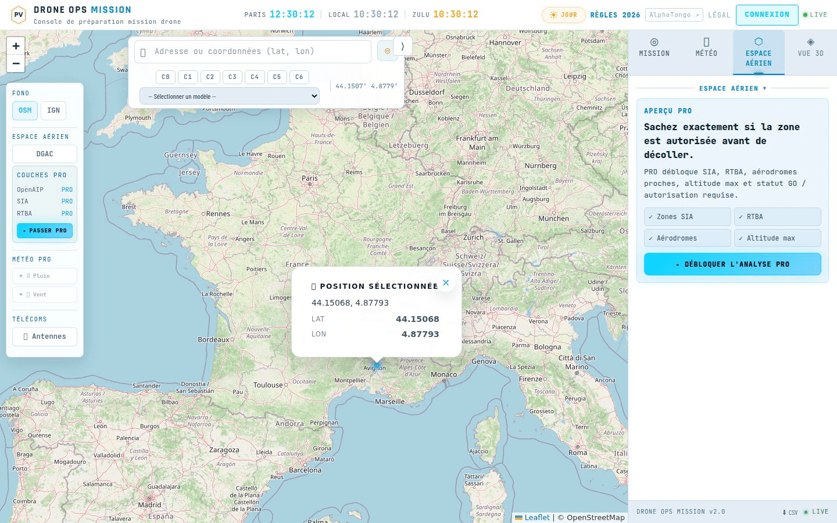Select drone class C4
The width and height of the screenshot is (837, 523).
[255, 77]
